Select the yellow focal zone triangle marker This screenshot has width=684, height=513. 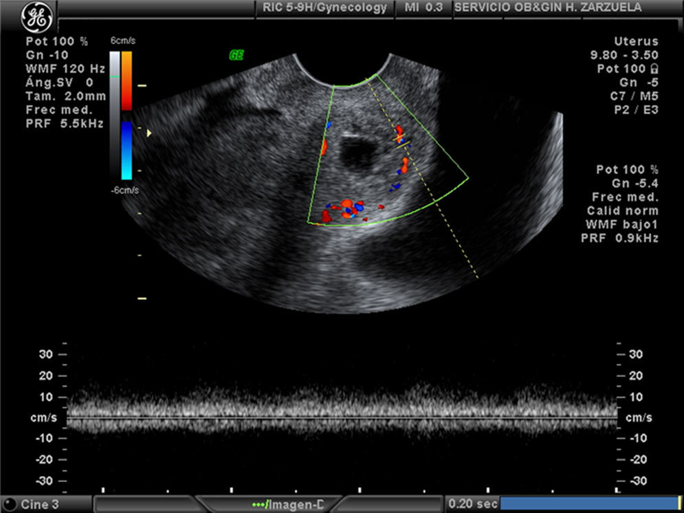point(148,132)
